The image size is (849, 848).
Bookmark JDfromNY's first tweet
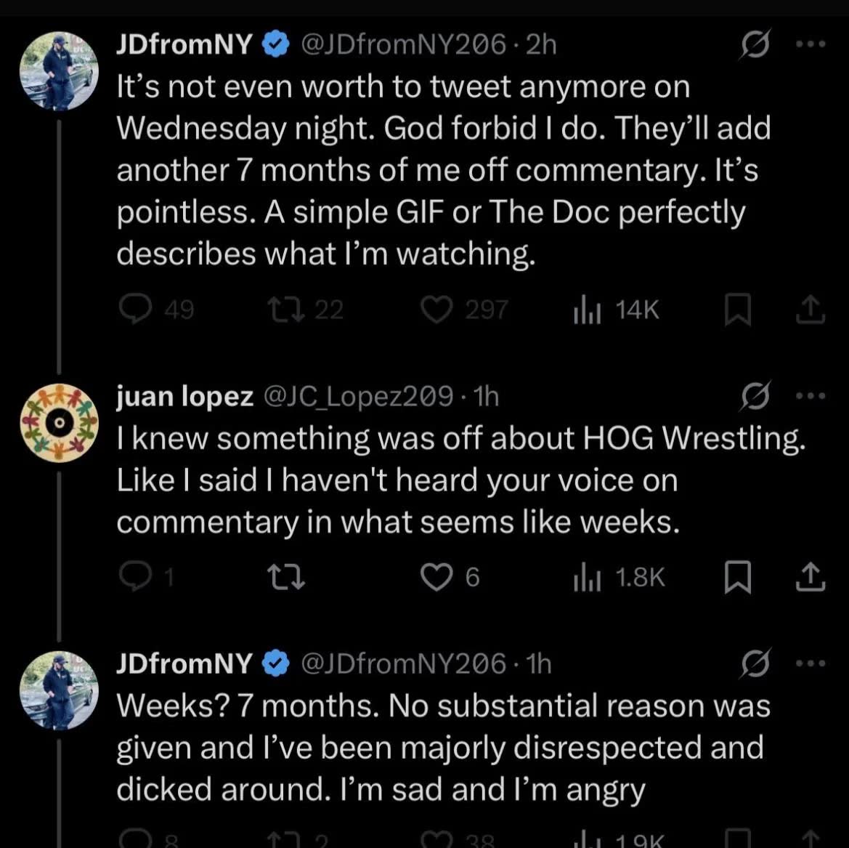(x=737, y=310)
